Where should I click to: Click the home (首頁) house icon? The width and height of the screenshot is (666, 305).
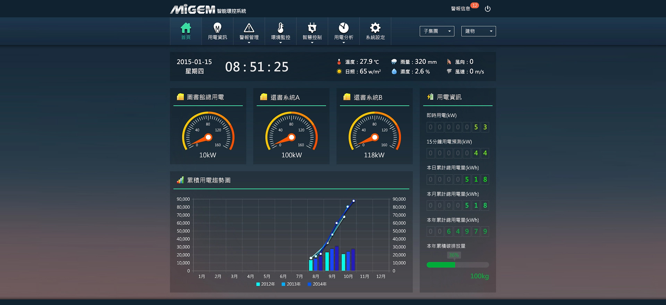click(186, 28)
